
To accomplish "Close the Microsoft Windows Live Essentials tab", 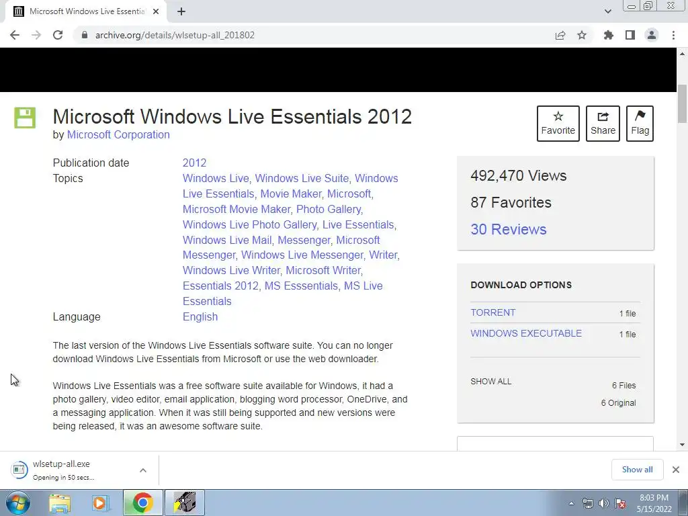I will coord(156,11).
